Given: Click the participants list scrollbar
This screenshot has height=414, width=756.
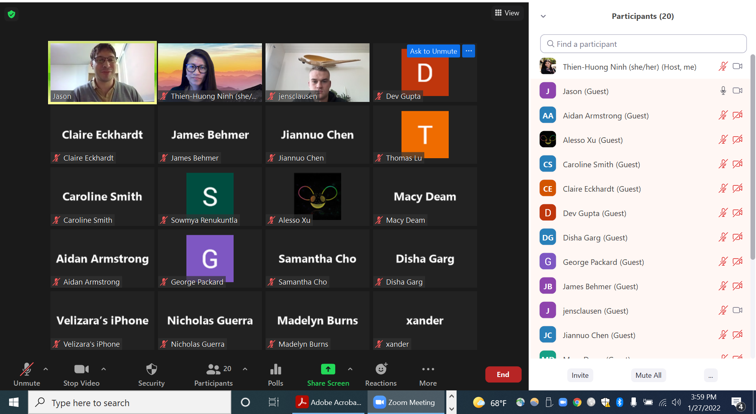Looking at the screenshot, I should [x=752, y=157].
